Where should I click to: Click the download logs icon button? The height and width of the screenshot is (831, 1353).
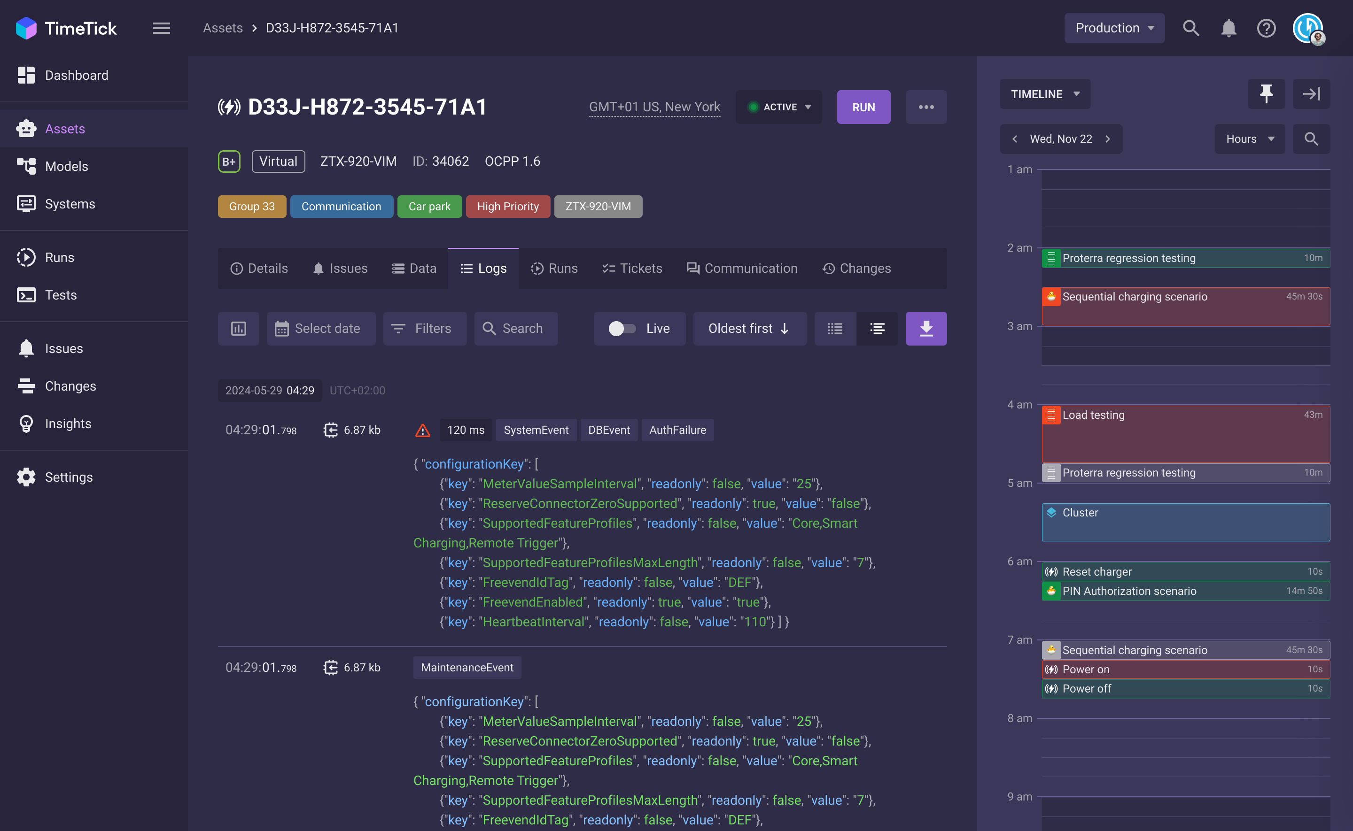(x=926, y=329)
